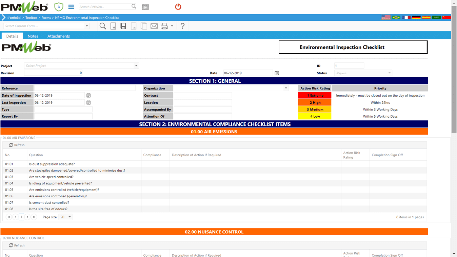Open the Page size dropdown
The height and width of the screenshot is (257, 457).
(x=65, y=217)
